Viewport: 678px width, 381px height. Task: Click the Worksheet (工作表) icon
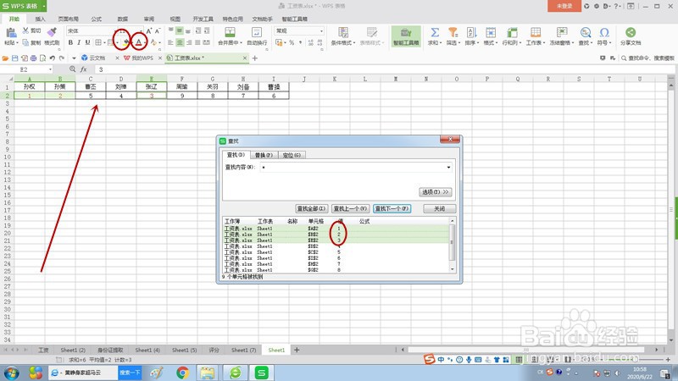[x=536, y=32]
